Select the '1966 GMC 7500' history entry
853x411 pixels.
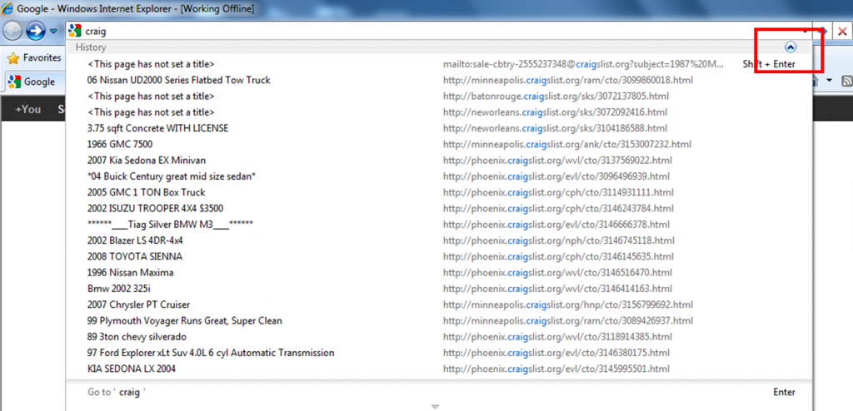coord(438,145)
